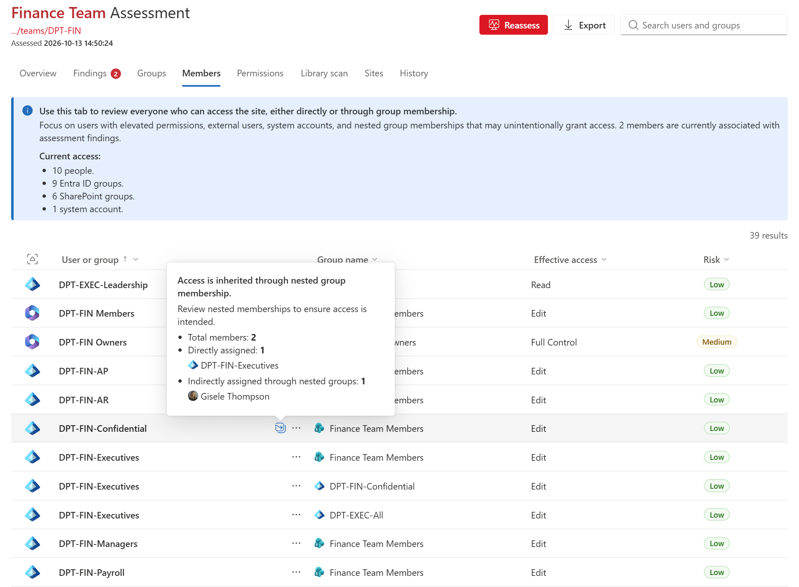The image size is (799, 587).
Task: Click the blue info icon in the banner
Action: [28, 111]
